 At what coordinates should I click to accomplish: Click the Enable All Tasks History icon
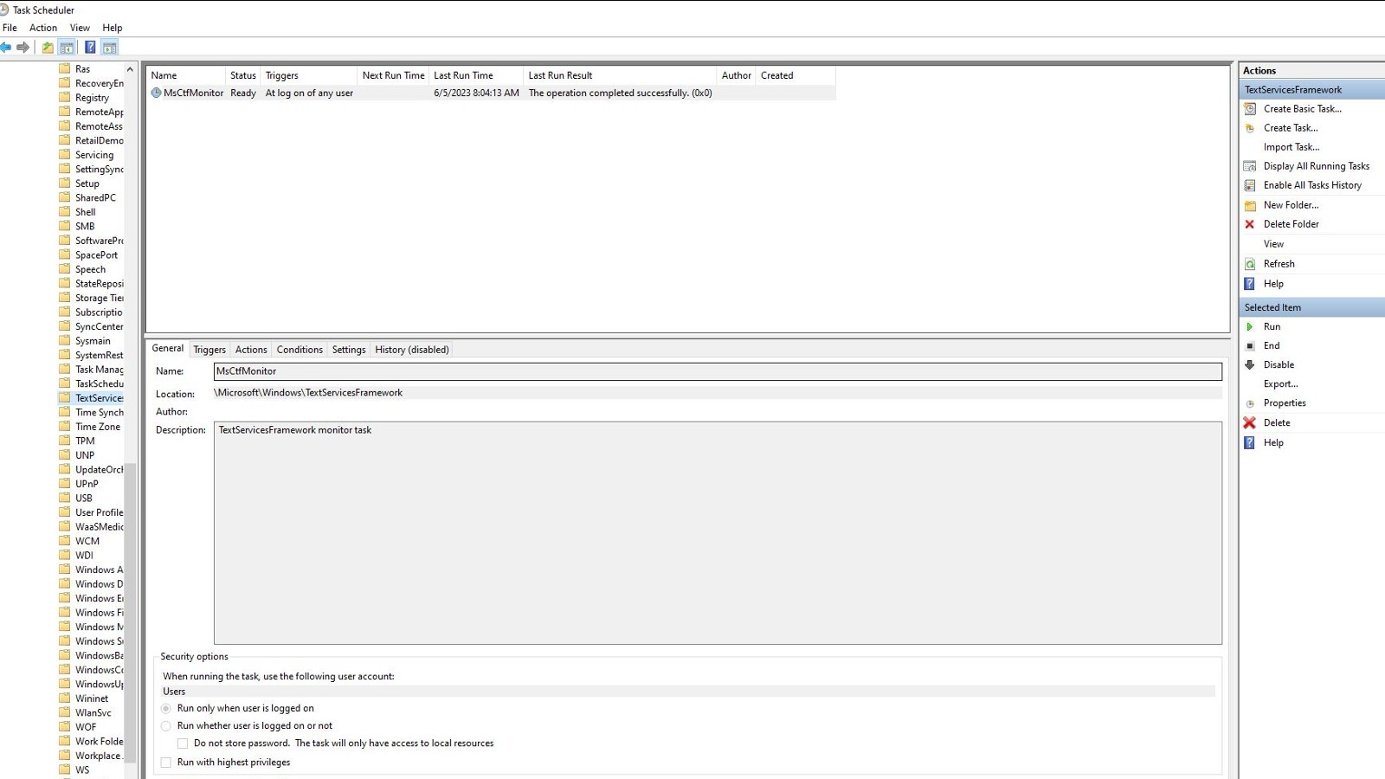[1250, 184]
